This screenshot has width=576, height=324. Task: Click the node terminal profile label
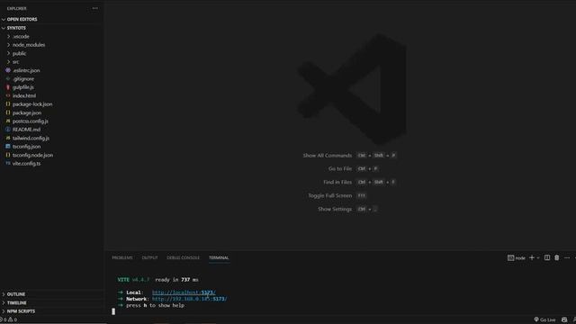517,258
